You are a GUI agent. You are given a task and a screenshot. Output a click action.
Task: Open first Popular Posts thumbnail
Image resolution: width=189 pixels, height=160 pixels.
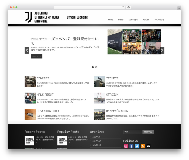[x=62, y=141]
